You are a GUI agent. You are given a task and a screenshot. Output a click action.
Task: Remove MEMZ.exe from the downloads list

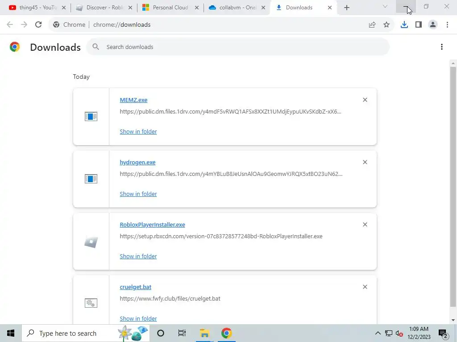365,100
